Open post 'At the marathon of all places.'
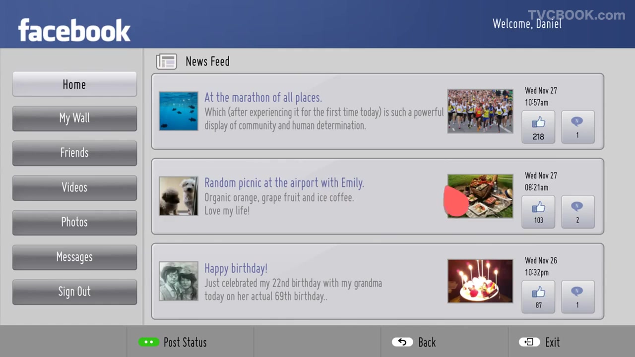This screenshot has width=635, height=357. (263, 98)
